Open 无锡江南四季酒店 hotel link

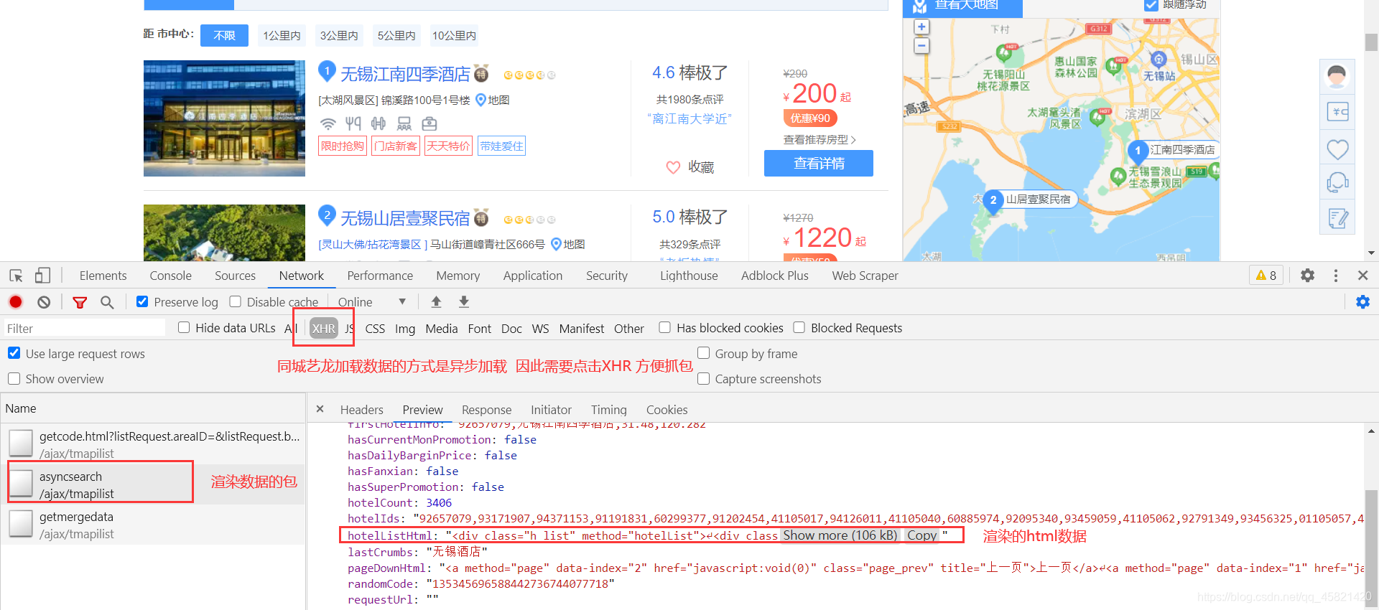pos(405,74)
